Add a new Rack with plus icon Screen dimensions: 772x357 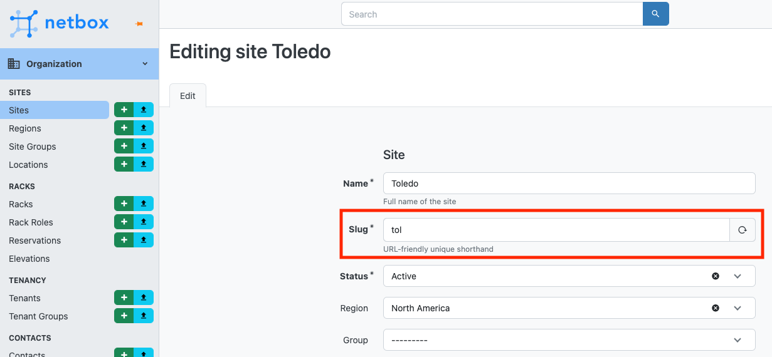(x=124, y=204)
